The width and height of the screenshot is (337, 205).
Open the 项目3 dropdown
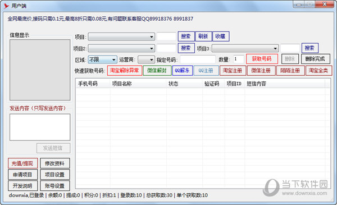click(x=245, y=48)
